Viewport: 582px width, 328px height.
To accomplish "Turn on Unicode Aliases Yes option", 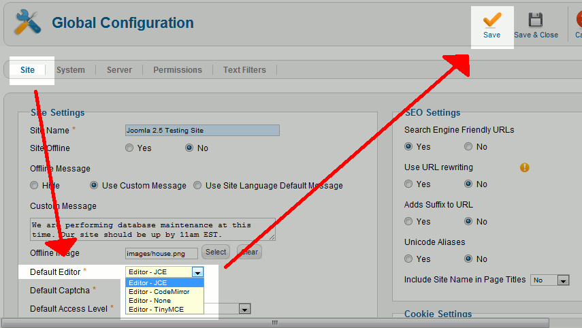I will point(408,259).
